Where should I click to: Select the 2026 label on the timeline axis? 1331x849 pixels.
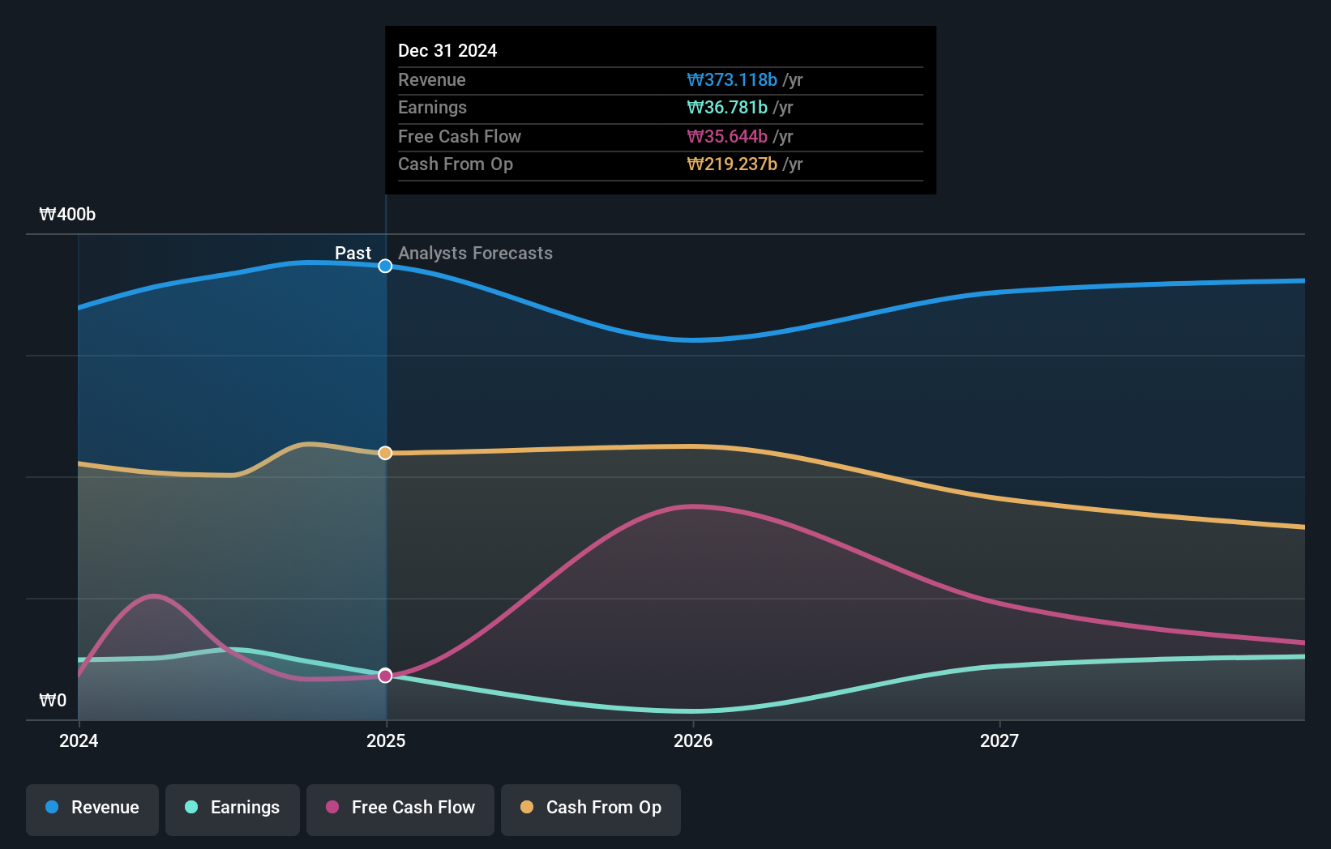point(693,740)
